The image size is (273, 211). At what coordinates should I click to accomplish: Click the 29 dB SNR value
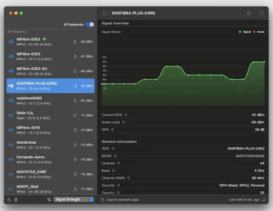coord(260,130)
